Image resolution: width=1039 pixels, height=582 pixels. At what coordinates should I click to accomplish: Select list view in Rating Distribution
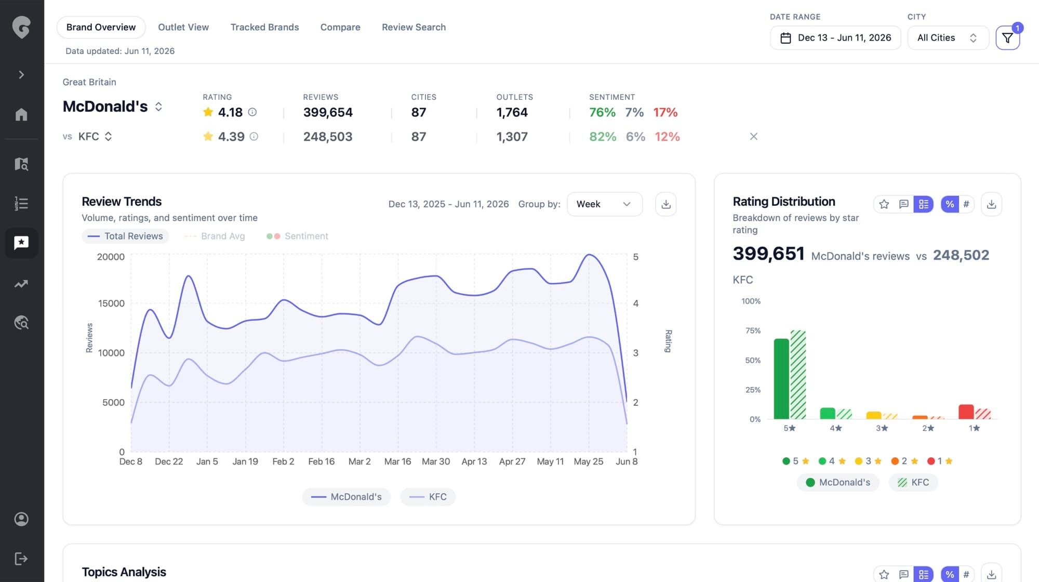click(924, 204)
